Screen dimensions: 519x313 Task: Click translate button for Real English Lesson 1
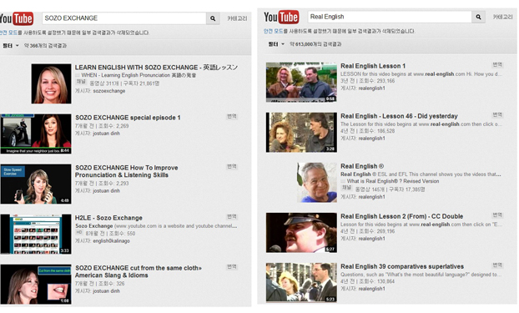coord(497,64)
